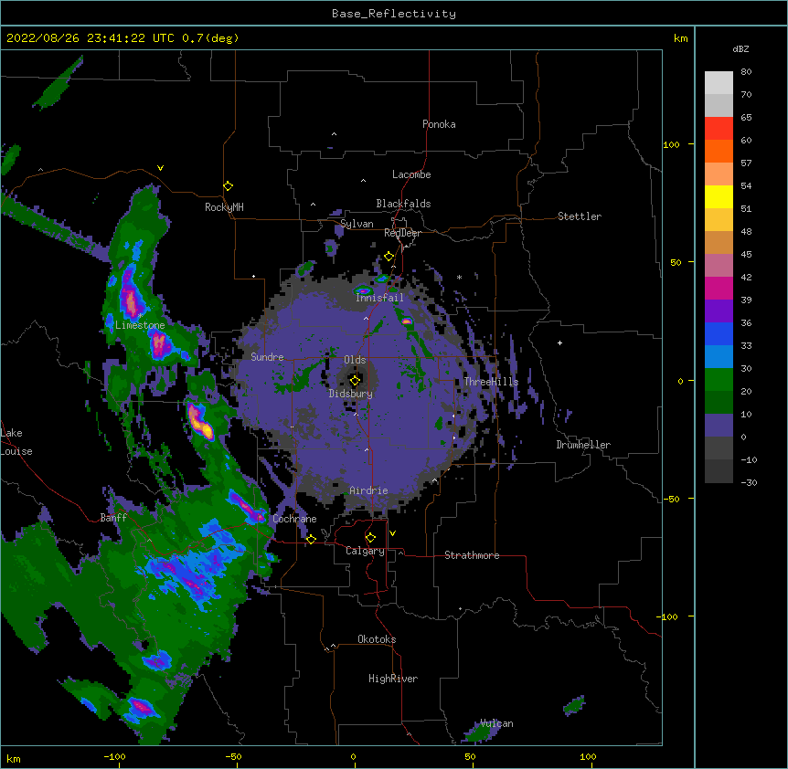This screenshot has width=788, height=769.
Task: Click the white plus marker north of Drumheller
Action: click(559, 342)
